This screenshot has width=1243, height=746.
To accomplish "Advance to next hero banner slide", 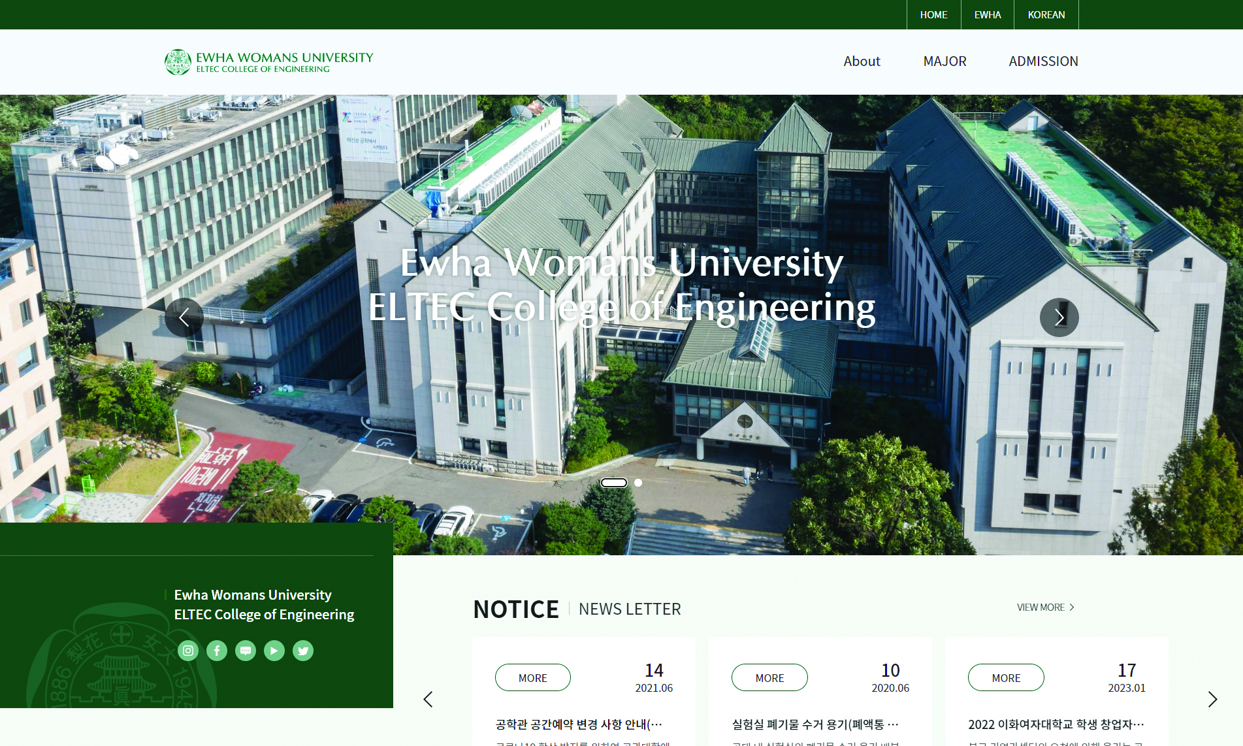I will pos(1059,317).
